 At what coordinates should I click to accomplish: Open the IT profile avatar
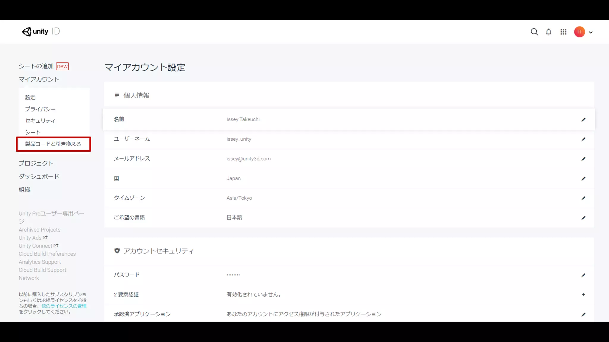coord(579,32)
